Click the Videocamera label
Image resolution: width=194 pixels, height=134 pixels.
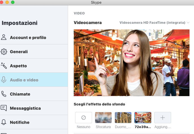(x=88, y=23)
